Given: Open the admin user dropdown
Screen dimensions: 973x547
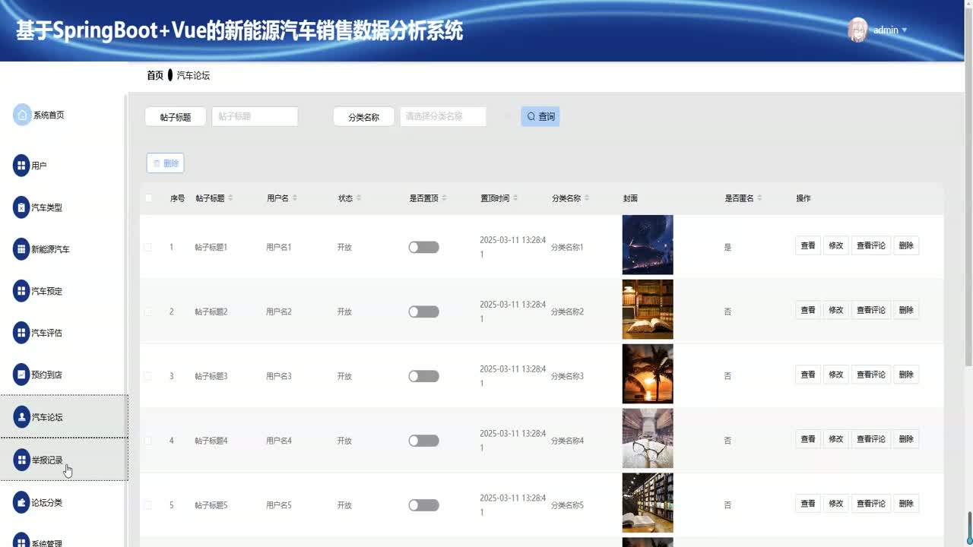Looking at the screenshot, I should 890,30.
